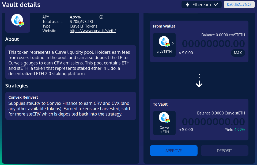257x165 pixels.
Task: Open the Convex Finance link
Action: pyautogui.click(x=62, y=103)
